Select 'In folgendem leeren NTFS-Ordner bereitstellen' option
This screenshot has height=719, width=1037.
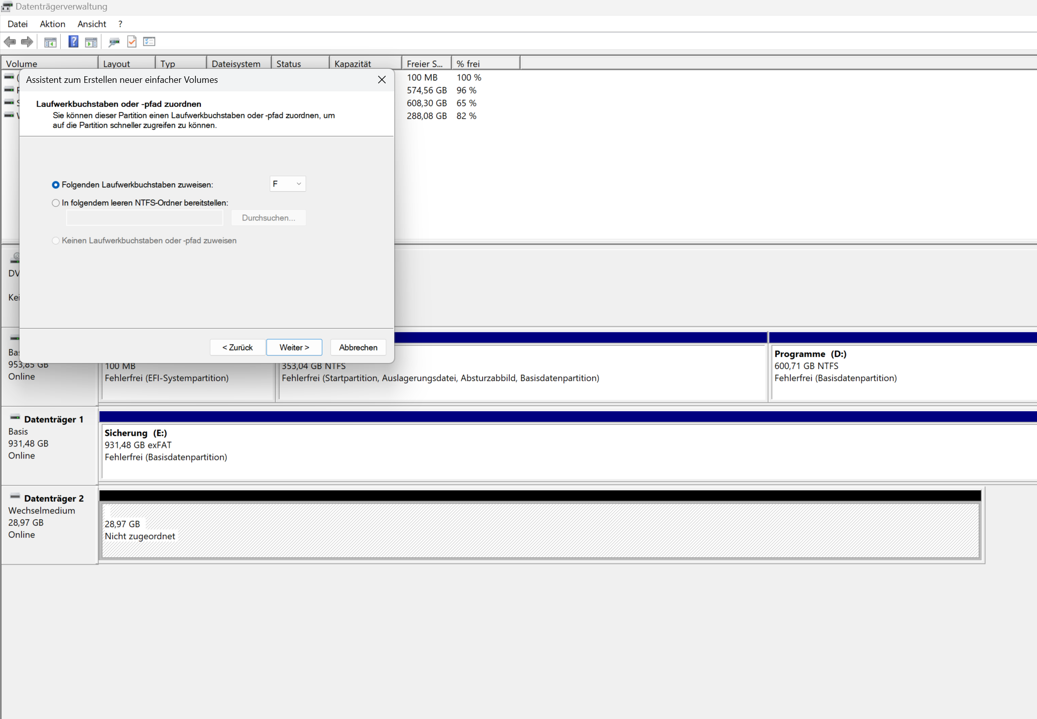click(56, 203)
